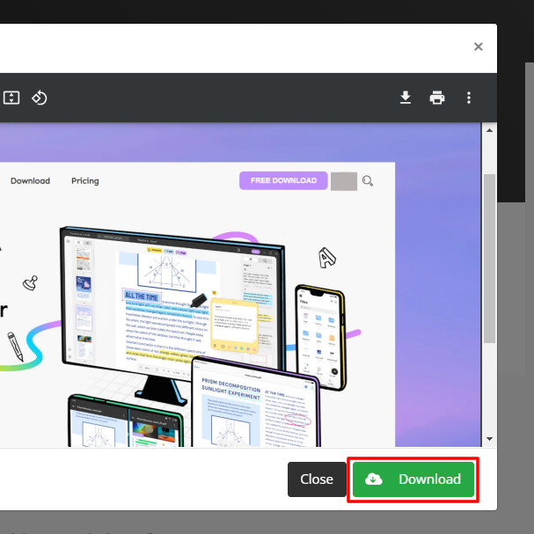Click the purple FREE DOWNLOAD button

coord(283,180)
